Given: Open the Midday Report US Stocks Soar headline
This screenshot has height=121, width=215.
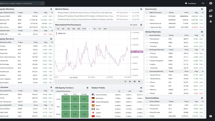Looking at the screenshot, I should click(x=86, y=13).
